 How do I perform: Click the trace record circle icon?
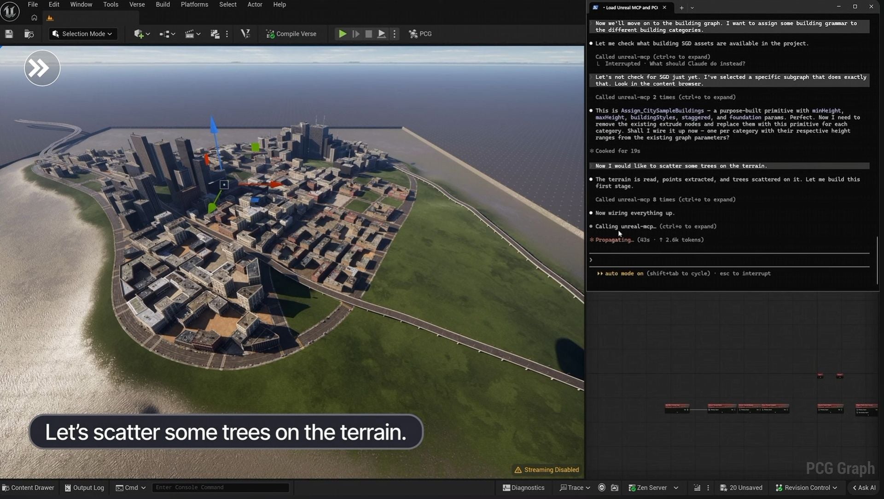[601, 488]
